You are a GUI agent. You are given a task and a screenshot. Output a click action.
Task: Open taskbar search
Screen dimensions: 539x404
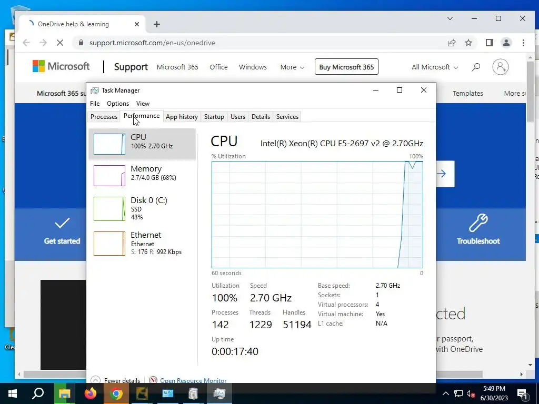(x=38, y=393)
